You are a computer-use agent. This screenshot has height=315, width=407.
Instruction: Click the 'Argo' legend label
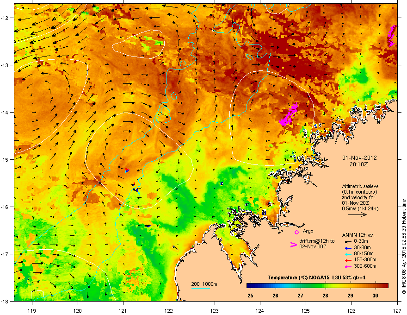point(308,231)
